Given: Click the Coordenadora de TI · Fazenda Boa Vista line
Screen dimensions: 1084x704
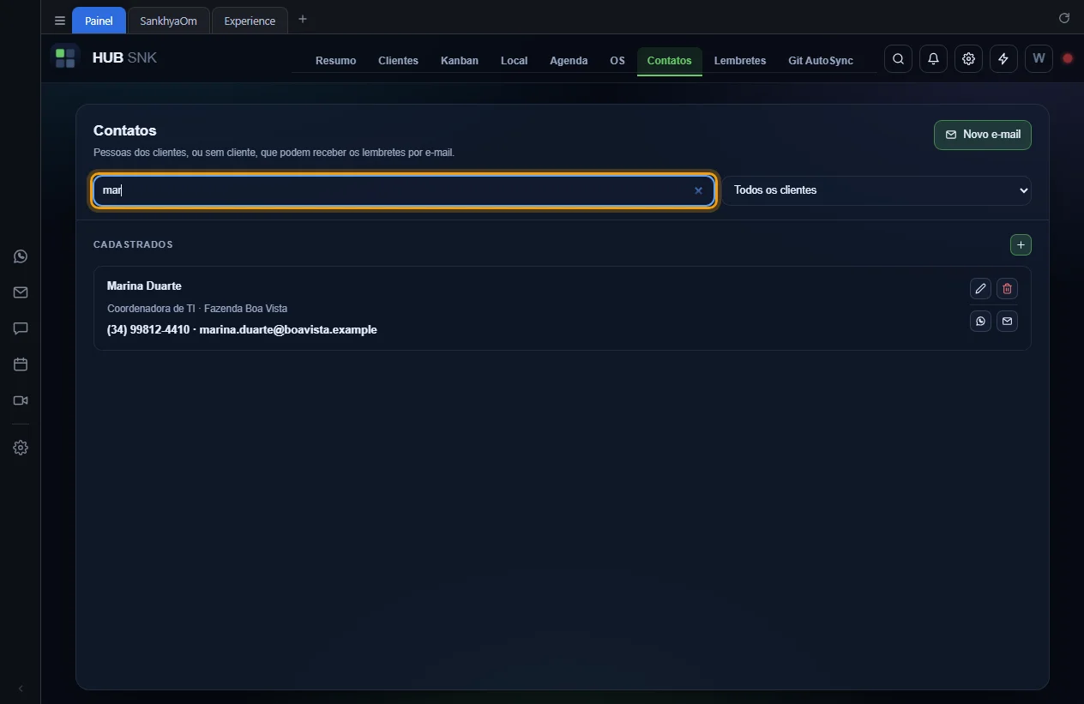Looking at the screenshot, I should [x=197, y=308].
